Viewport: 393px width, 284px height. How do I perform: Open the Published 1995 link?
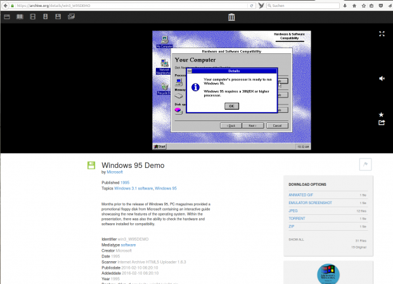(x=125, y=183)
